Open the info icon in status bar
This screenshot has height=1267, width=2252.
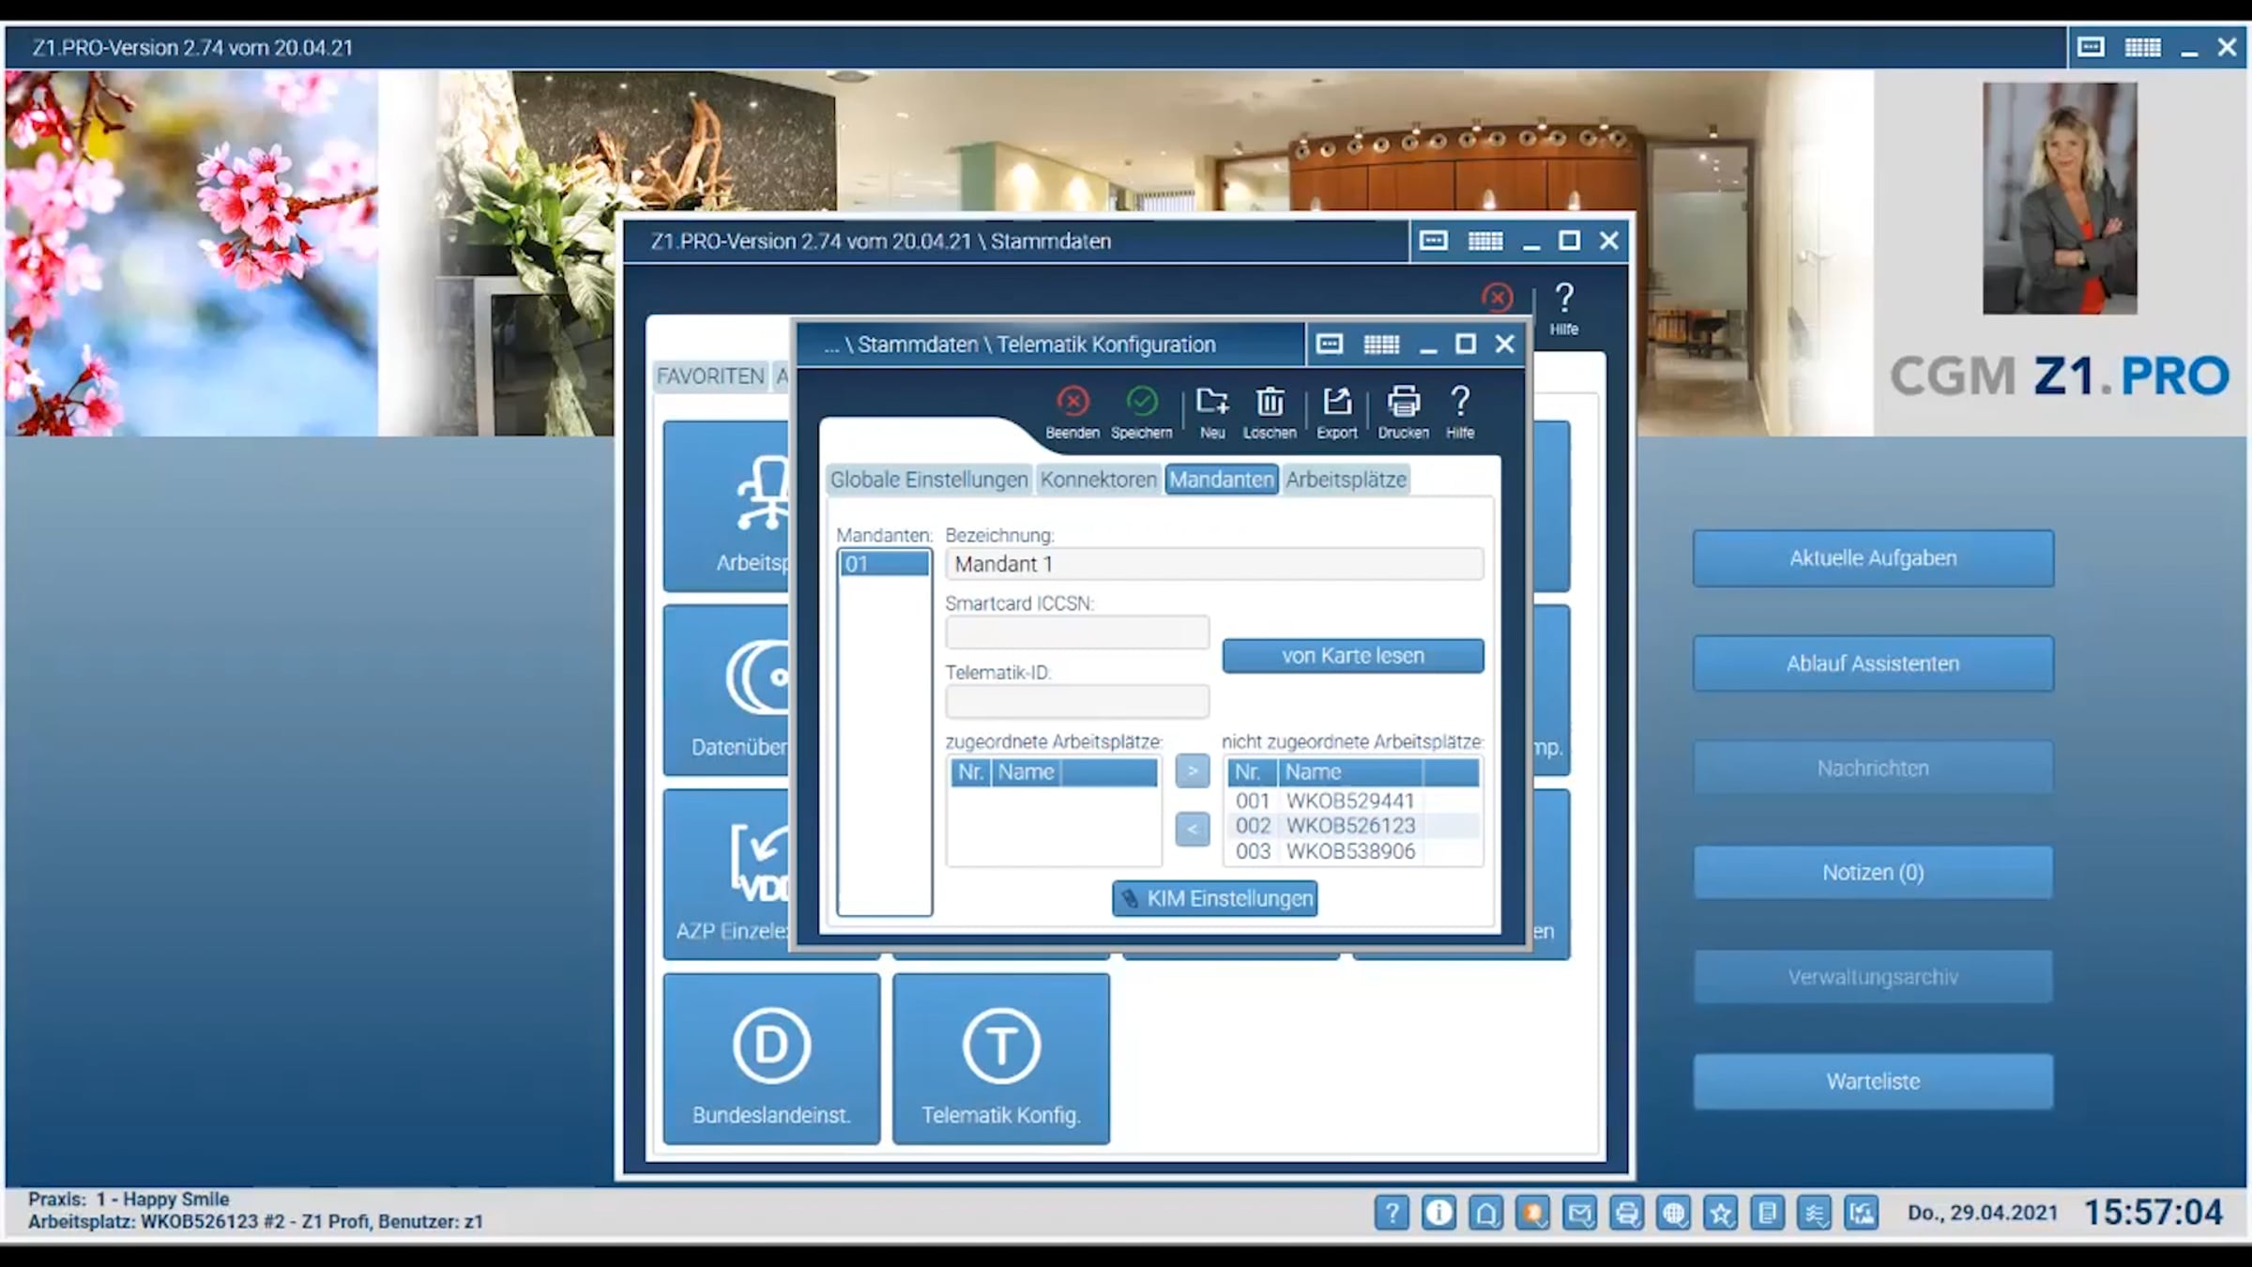1438,1214
